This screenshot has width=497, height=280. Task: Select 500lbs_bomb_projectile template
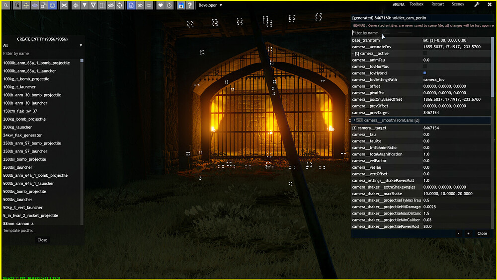pyautogui.click(x=24, y=191)
